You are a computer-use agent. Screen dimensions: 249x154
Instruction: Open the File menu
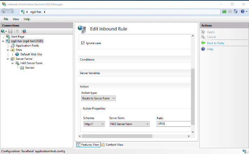coord(6,19)
